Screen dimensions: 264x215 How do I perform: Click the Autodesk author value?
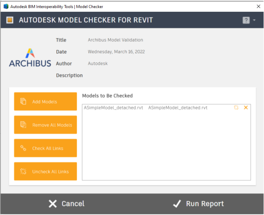coord(98,64)
